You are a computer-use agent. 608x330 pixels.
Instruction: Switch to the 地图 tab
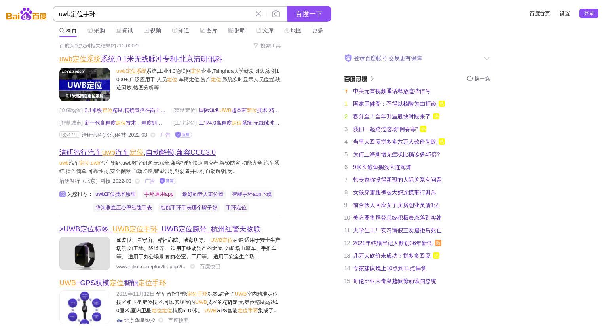click(293, 30)
